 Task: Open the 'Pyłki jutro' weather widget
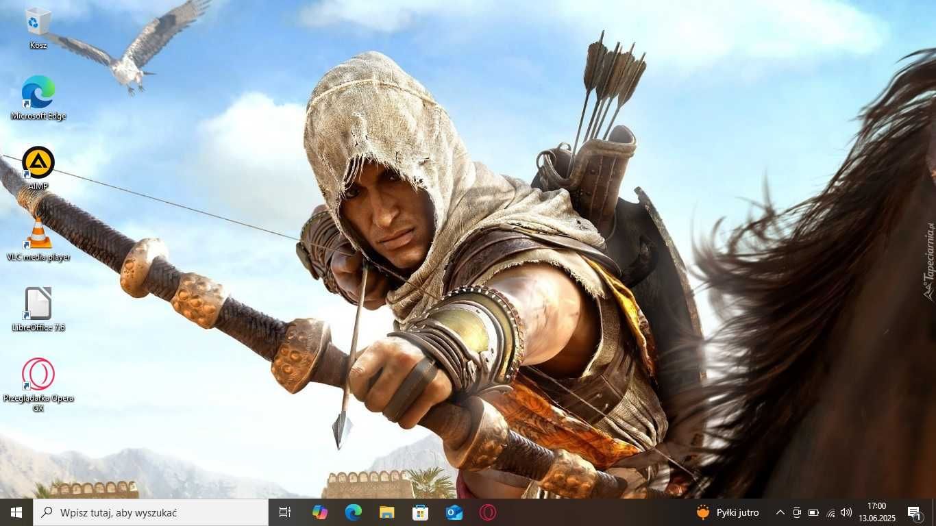coord(728,512)
